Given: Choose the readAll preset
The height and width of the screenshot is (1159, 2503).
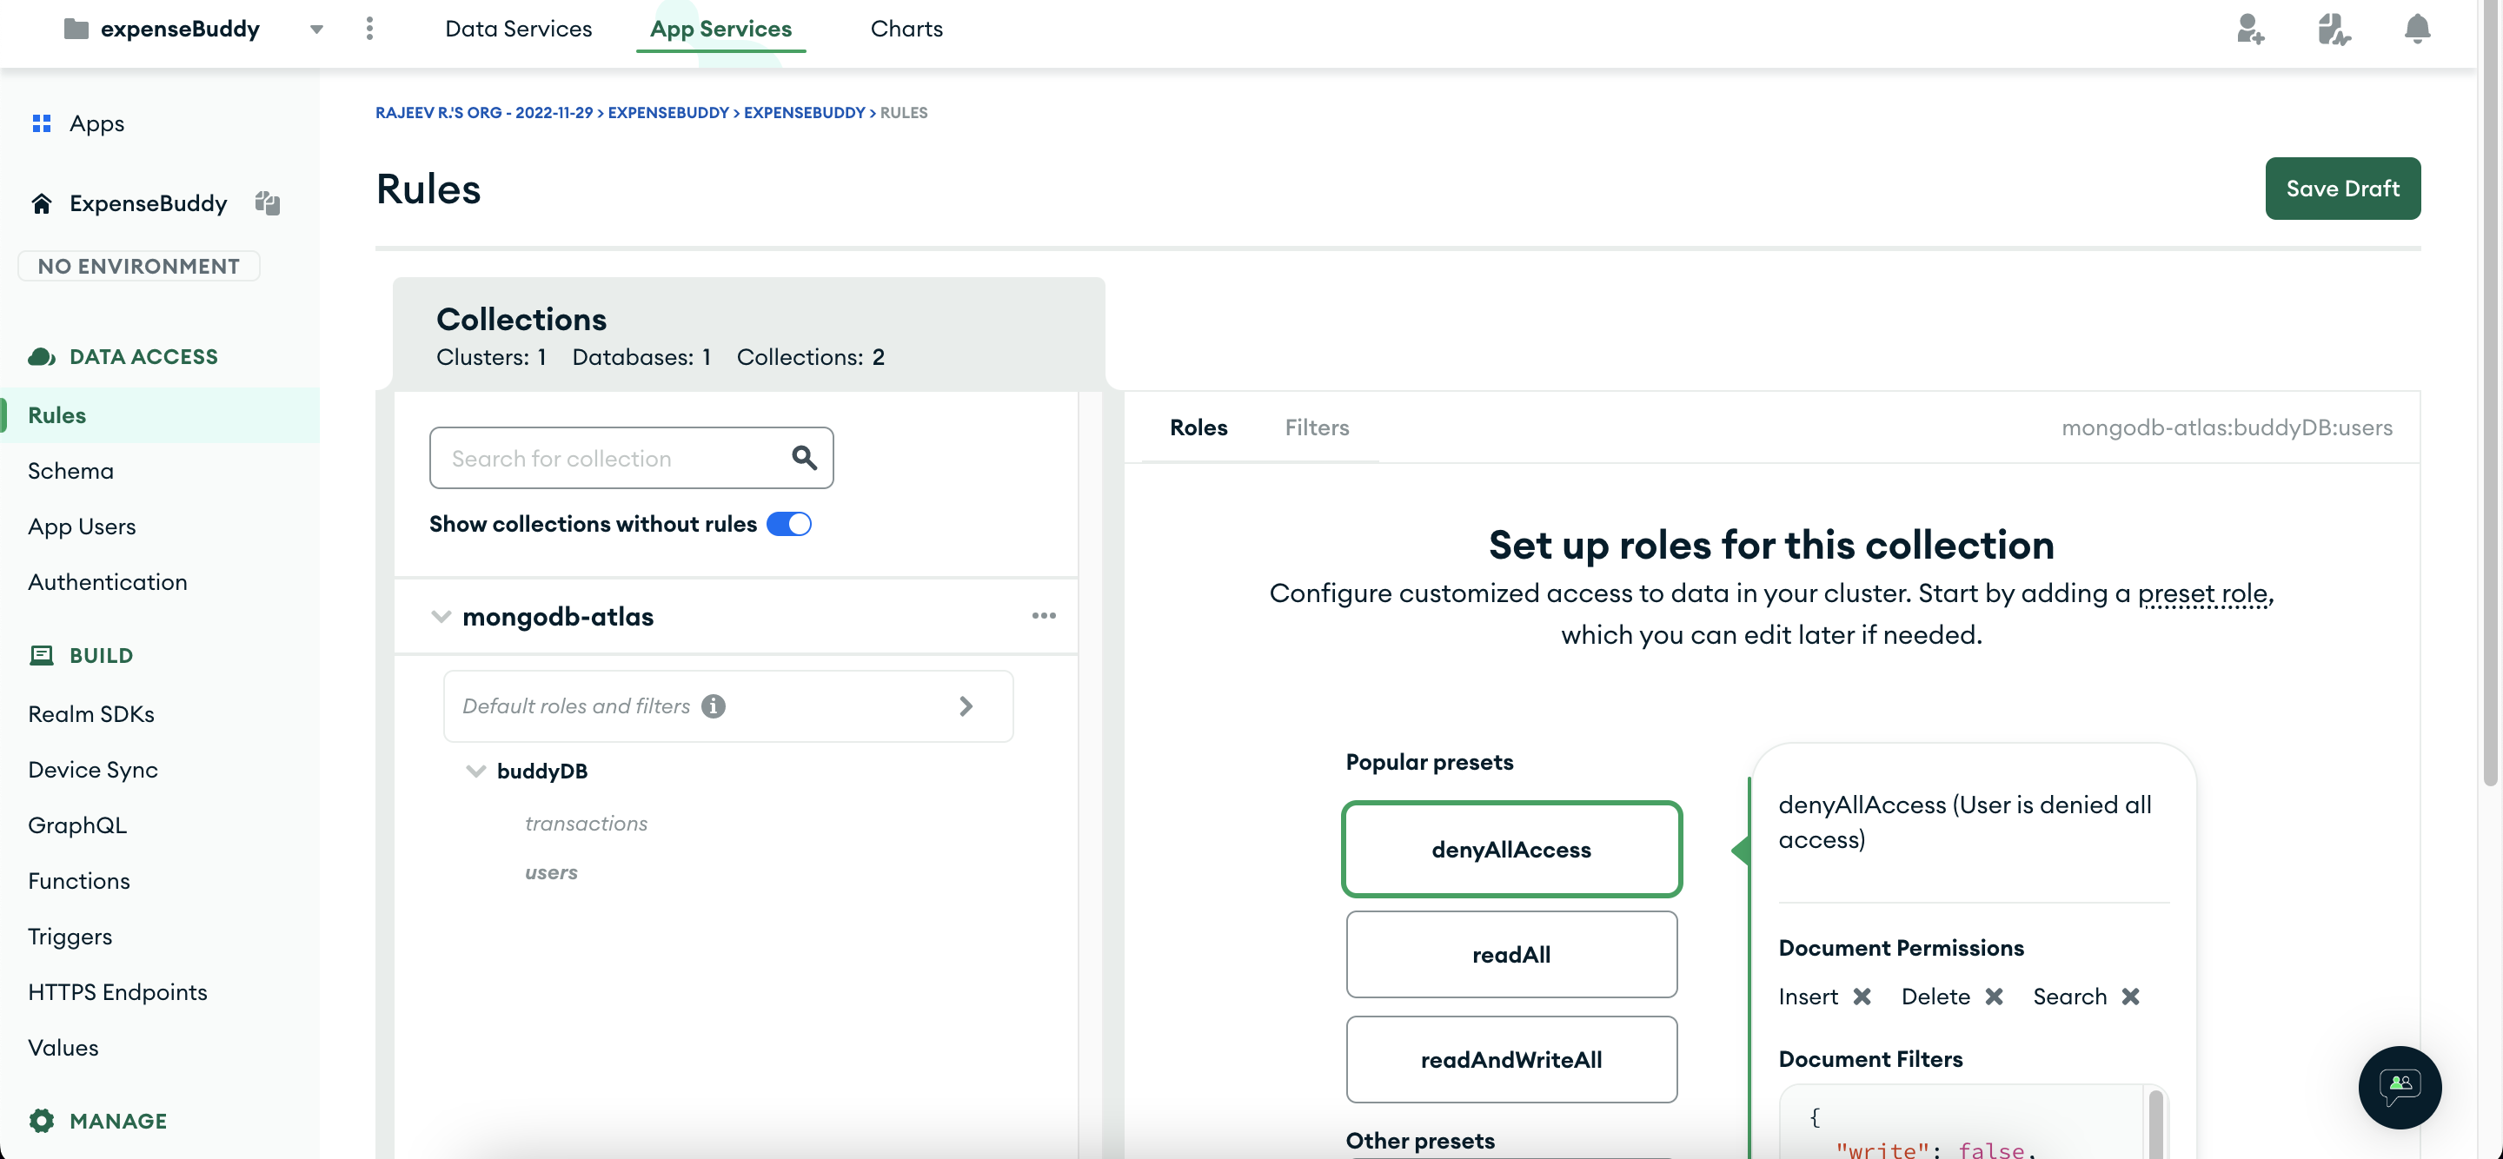Looking at the screenshot, I should (x=1511, y=954).
